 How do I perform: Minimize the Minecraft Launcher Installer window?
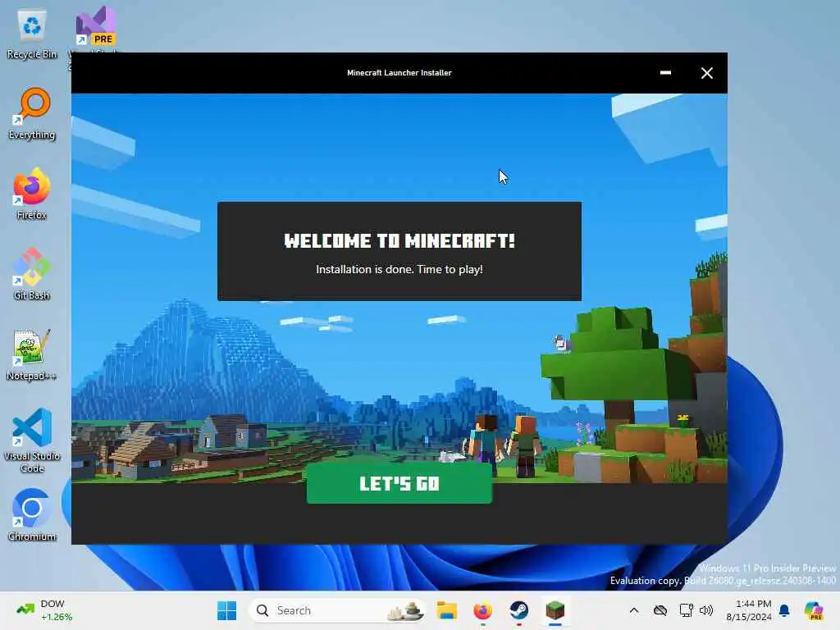[x=665, y=73]
